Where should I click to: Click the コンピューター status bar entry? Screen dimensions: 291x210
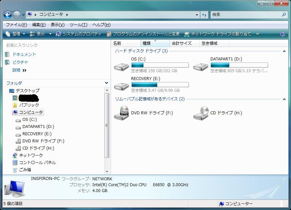click(x=236, y=204)
